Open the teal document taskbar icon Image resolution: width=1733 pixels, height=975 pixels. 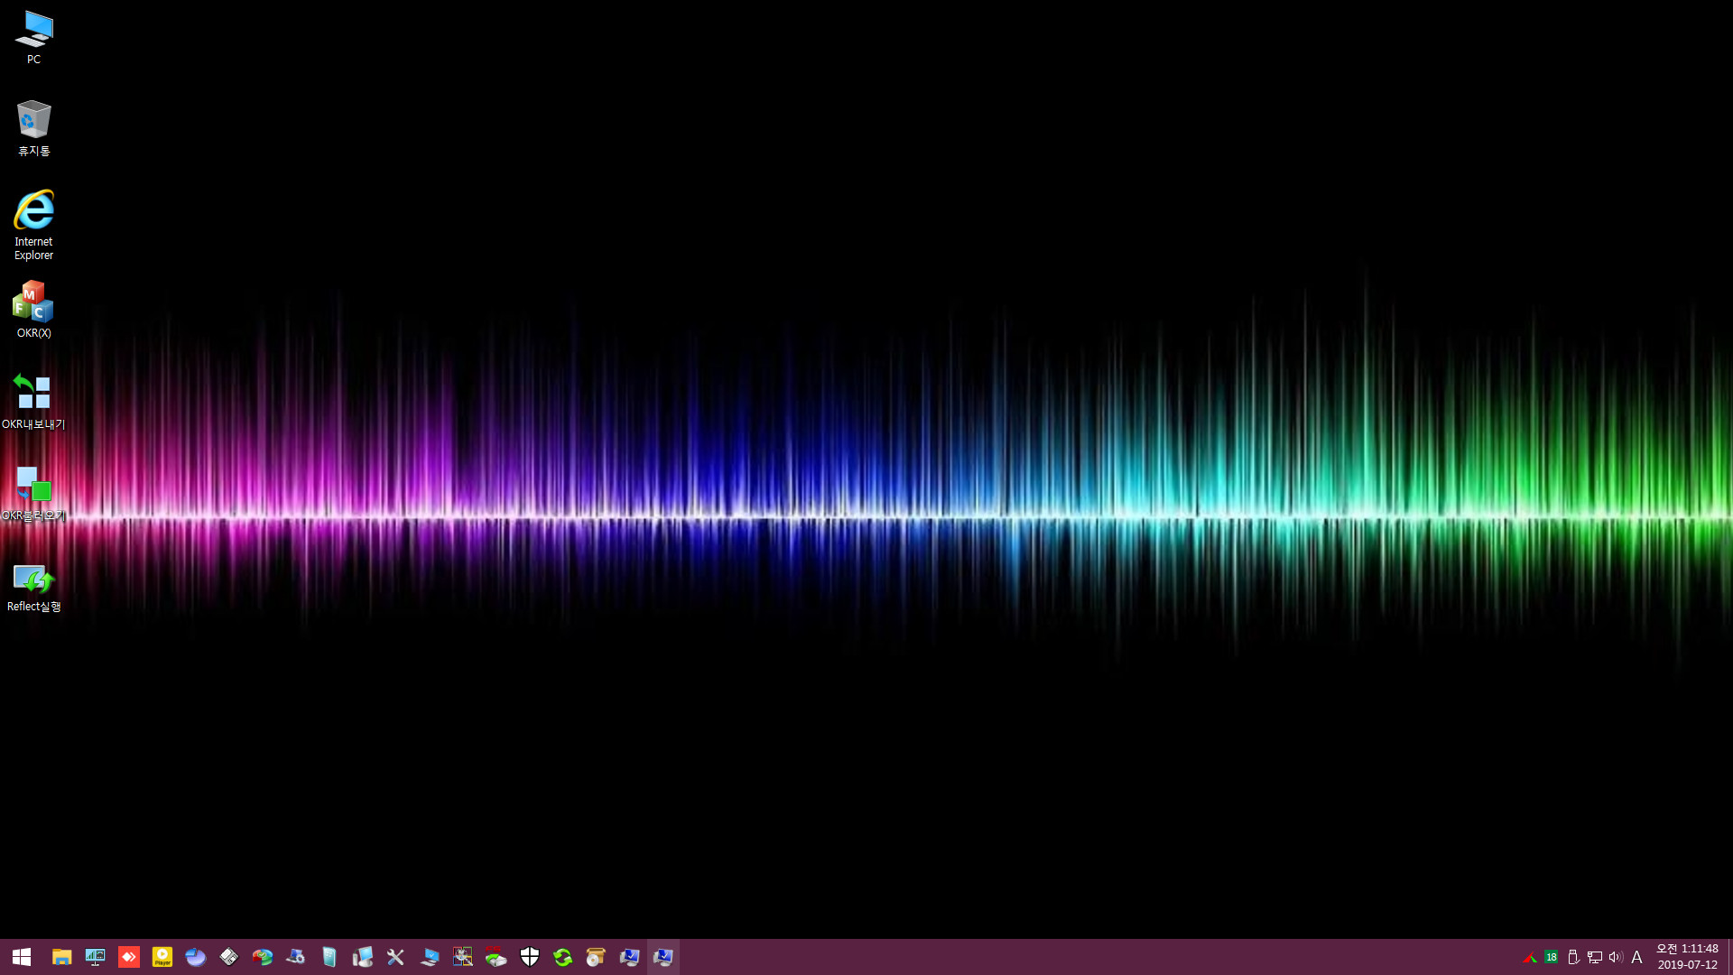[x=329, y=957]
